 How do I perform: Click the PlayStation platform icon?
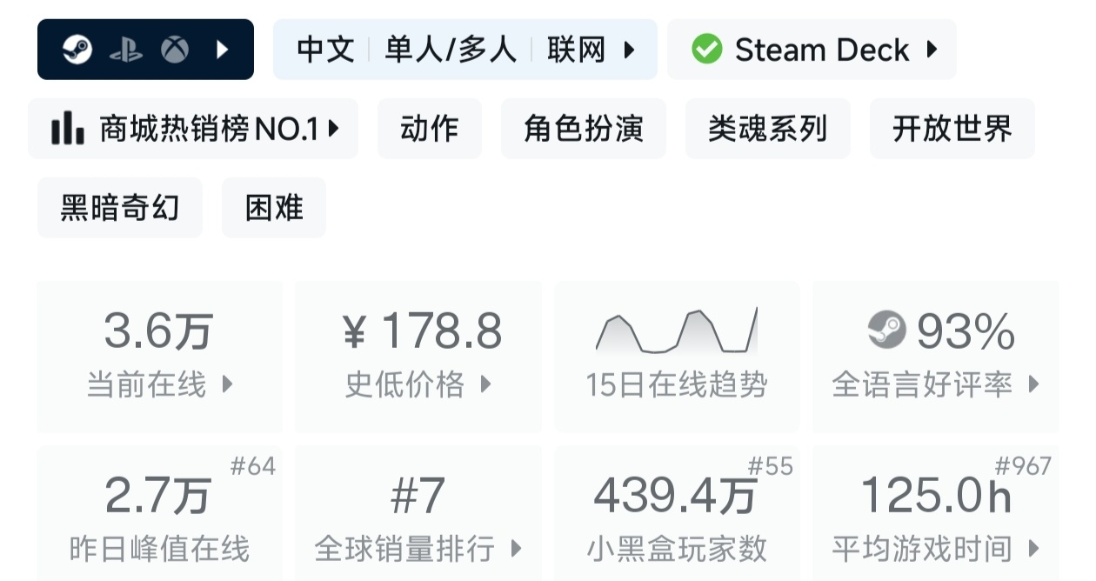tap(126, 50)
